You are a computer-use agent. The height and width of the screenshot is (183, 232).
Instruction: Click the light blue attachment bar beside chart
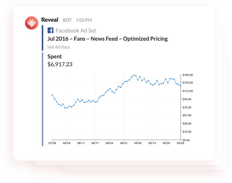tap(43, 99)
